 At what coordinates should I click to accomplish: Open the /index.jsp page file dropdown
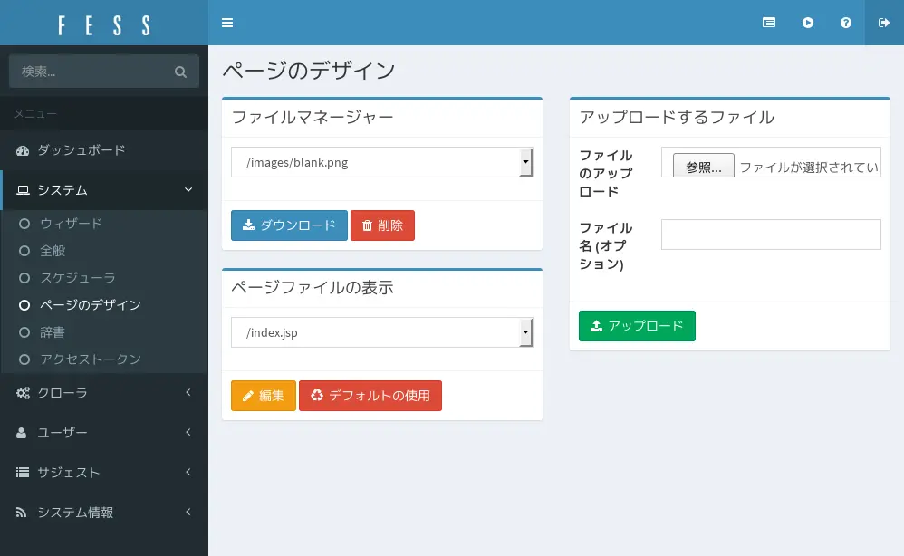(381, 332)
